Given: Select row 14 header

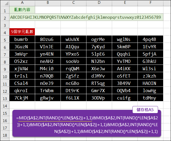Looking at the screenshot, I should pyautogui.click(x=5, y=105).
